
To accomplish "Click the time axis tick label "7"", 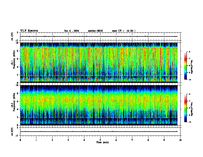I will (132, 140).
